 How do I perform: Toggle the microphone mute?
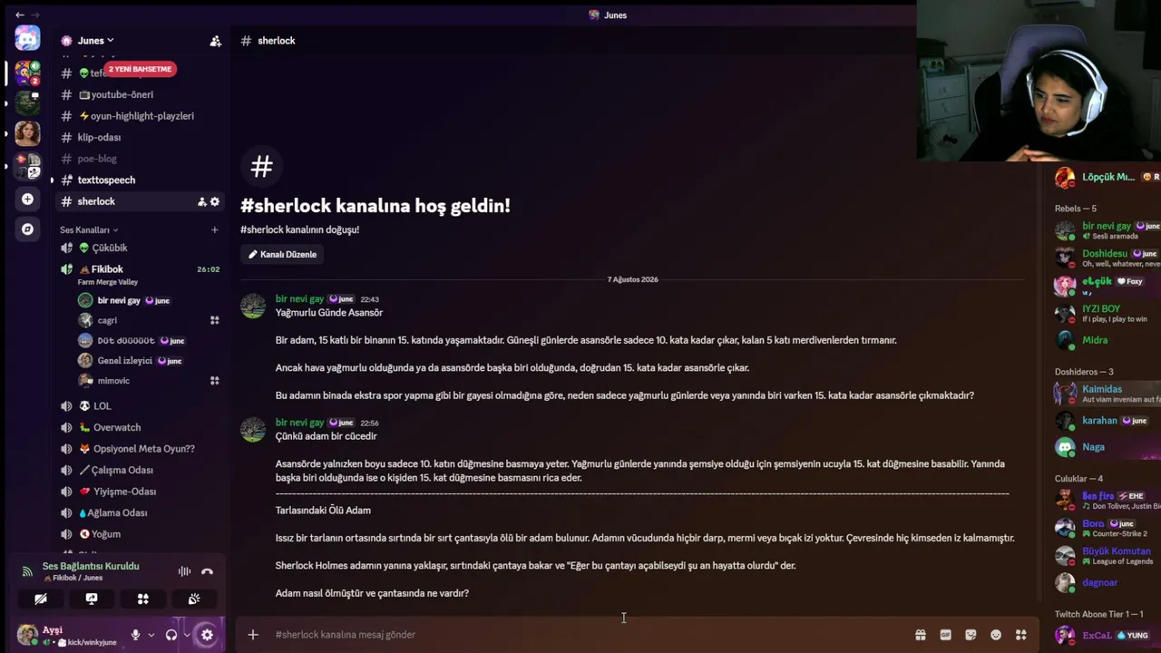(x=135, y=635)
